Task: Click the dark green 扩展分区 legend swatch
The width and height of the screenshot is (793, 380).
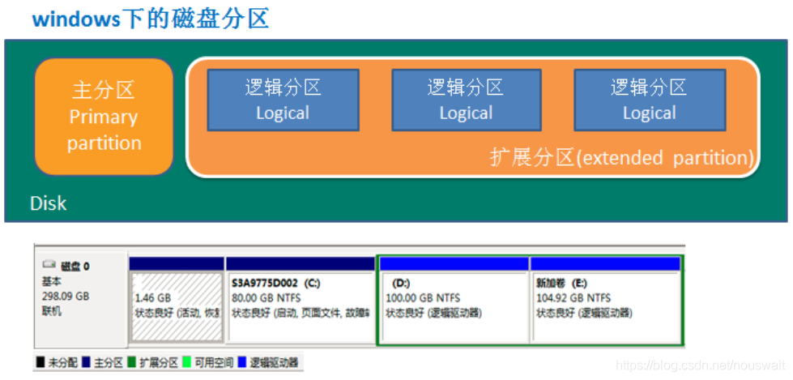Action: tap(131, 363)
